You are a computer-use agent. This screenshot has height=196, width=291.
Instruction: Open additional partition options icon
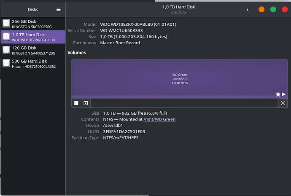point(86,103)
